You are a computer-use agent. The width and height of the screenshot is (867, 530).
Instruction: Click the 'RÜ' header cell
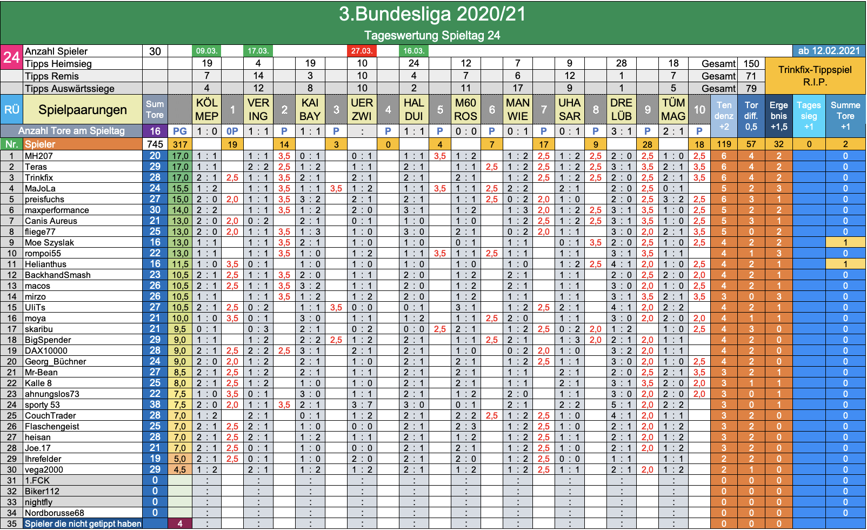coord(12,110)
